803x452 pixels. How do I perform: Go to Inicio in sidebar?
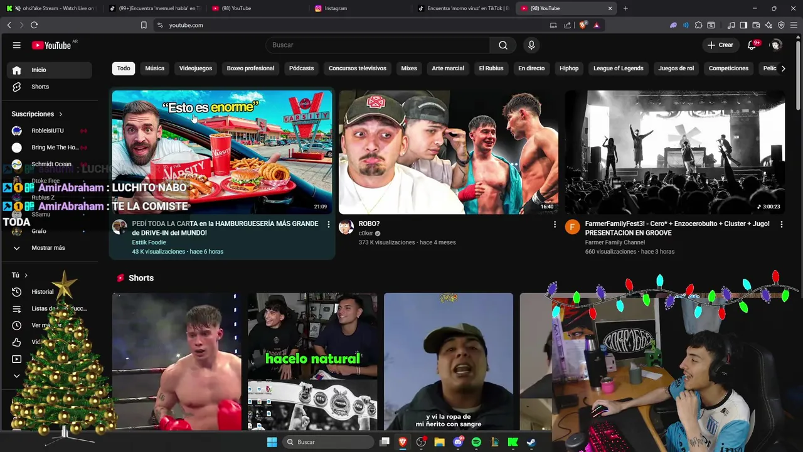click(x=50, y=70)
